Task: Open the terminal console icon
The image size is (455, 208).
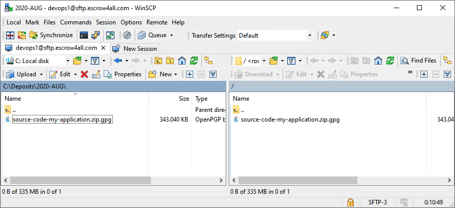Action: pos(84,36)
